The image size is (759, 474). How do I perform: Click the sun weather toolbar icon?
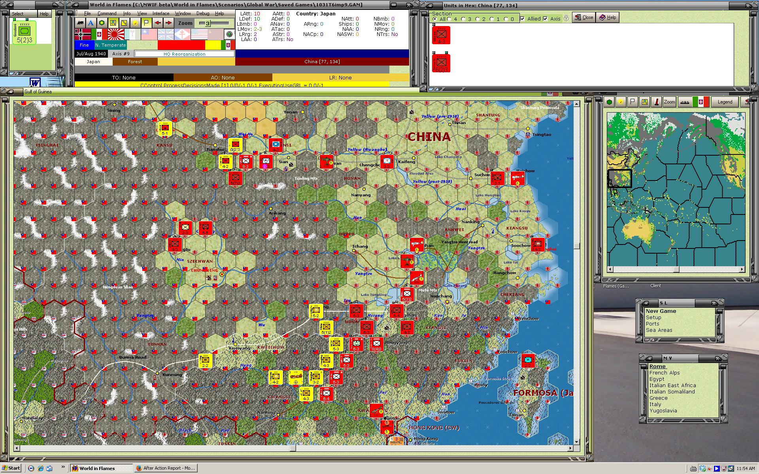135,23
